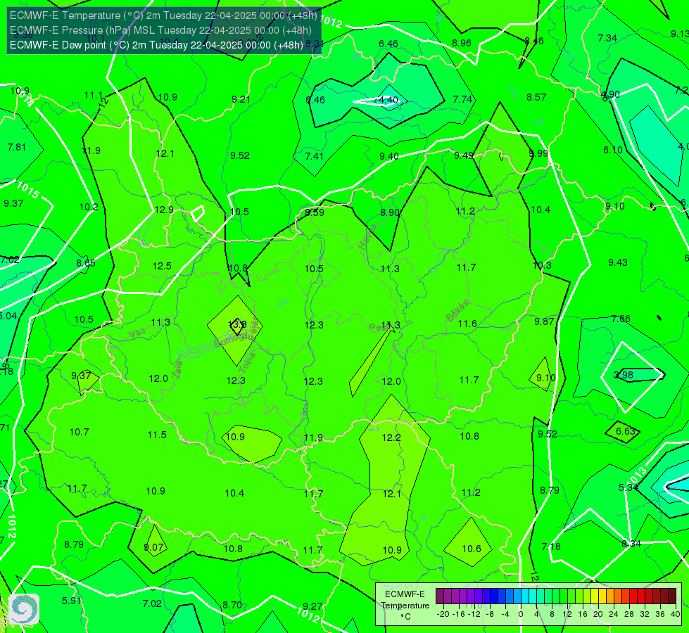The image size is (689, 633).
Task: Click the 11.5 temperature value
Action: (x=157, y=435)
